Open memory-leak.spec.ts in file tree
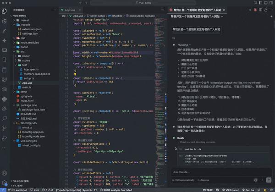This screenshot has height=192, width=275. (37, 74)
